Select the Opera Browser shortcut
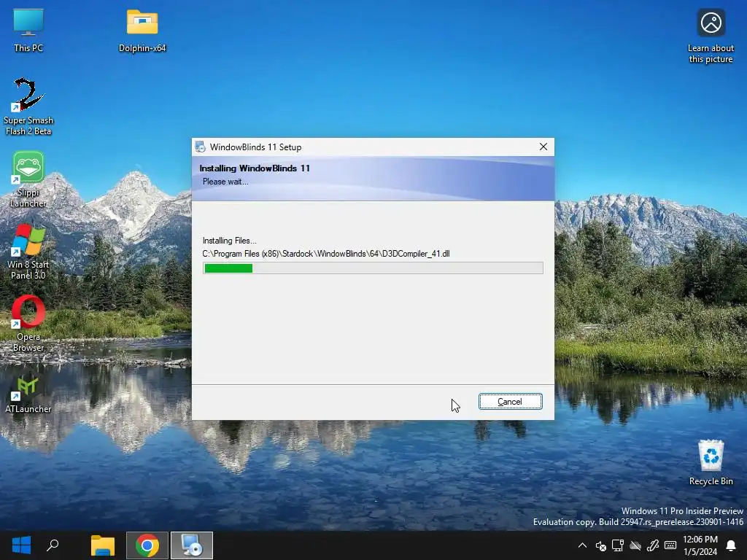 pos(28,324)
